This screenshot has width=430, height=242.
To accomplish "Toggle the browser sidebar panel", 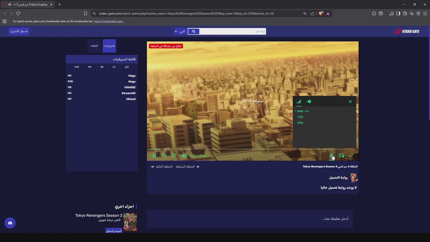I will point(398,13).
